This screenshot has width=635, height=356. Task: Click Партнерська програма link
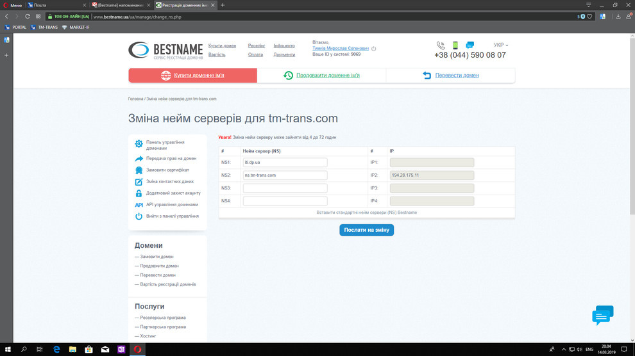click(x=163, y=327)
